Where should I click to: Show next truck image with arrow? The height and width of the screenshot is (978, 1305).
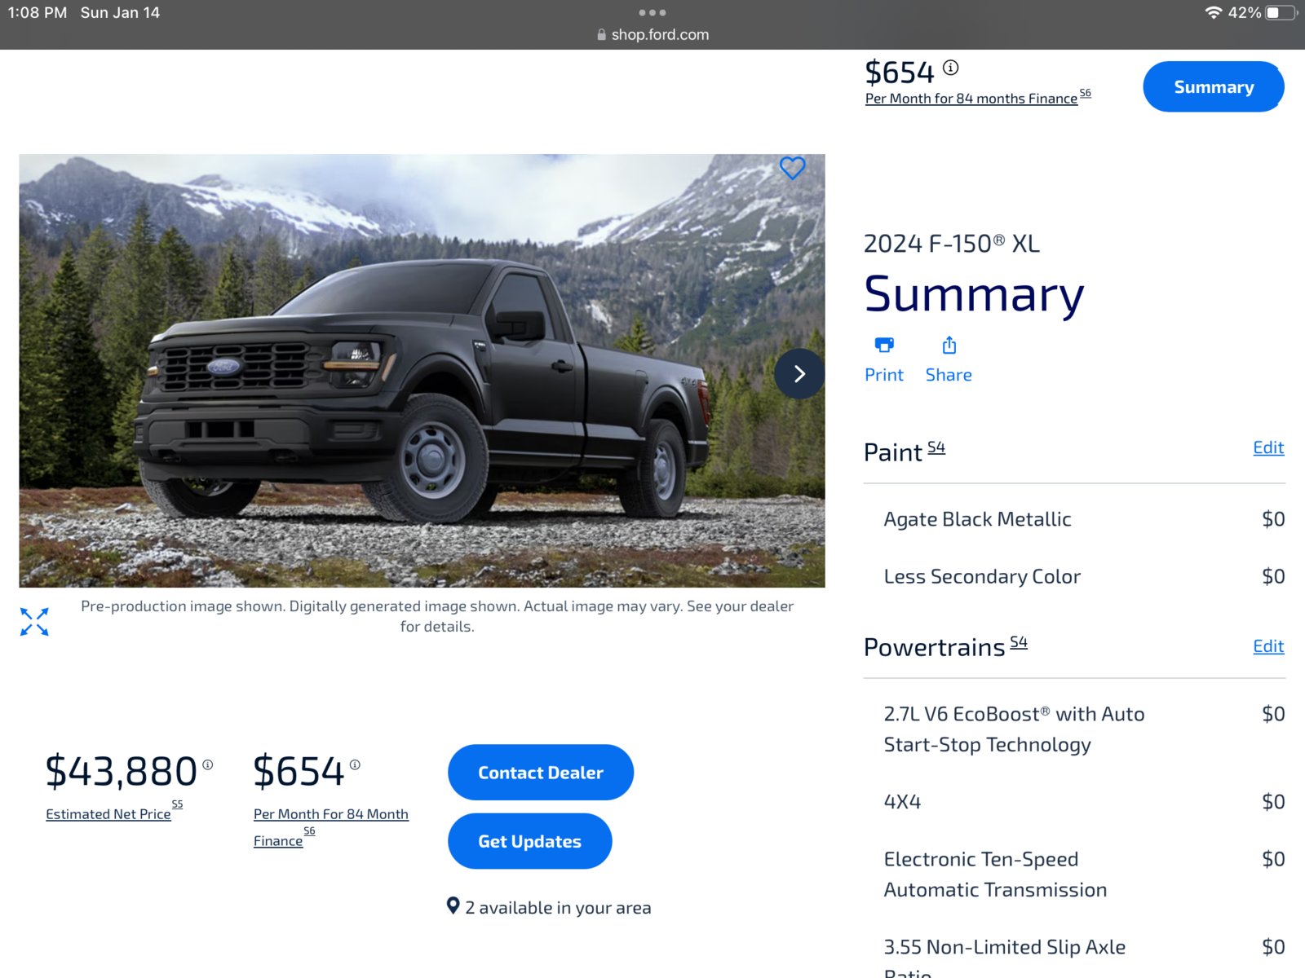pos(799,373)
